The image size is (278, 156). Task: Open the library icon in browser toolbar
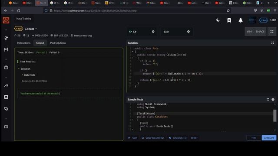pyautogui.click(x=262, y=10)
